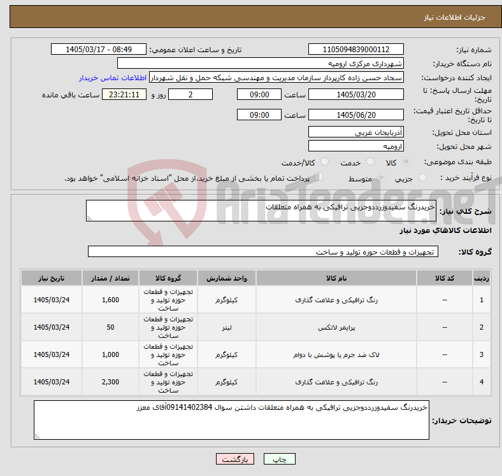Screen dimensions: 502x476
Task: Click the buyer name field شهرداری مرکزی ارومیه
Action: [x=261, y=64]
